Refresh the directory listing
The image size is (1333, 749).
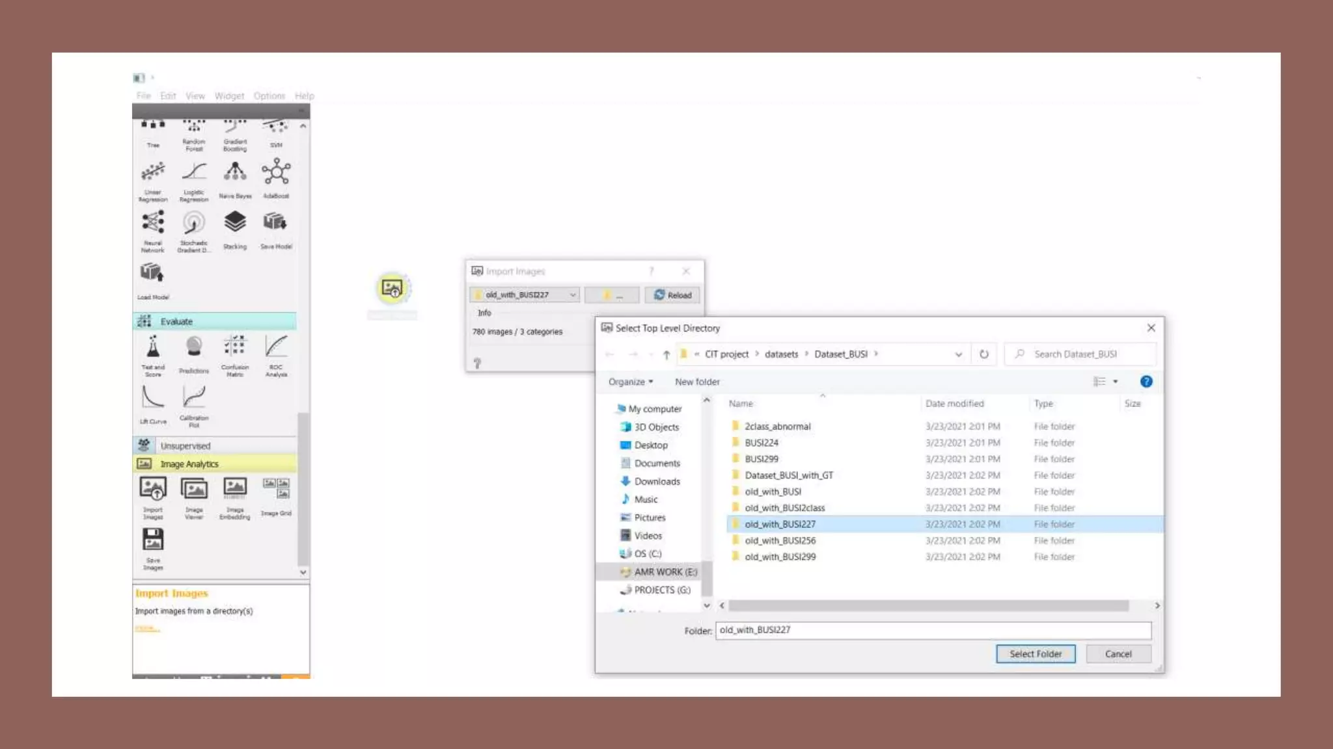(983, 354)
